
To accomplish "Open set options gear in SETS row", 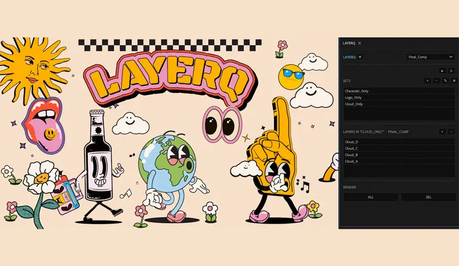I will click(x=454, y=81).
